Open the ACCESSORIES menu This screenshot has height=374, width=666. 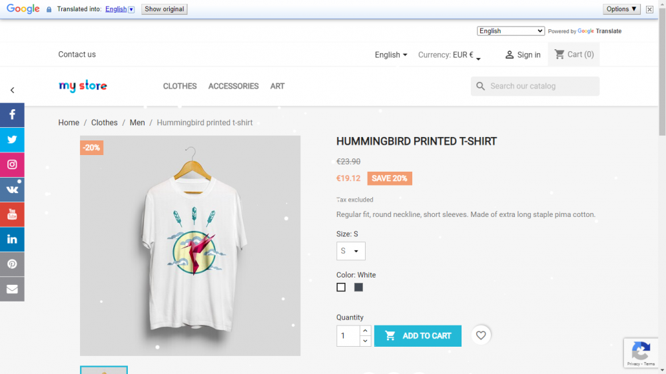(233, 86)
